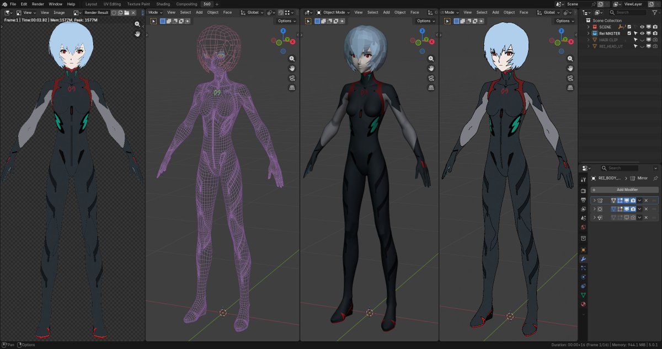Expand the Rei MASTER collection

pos(589,33)
